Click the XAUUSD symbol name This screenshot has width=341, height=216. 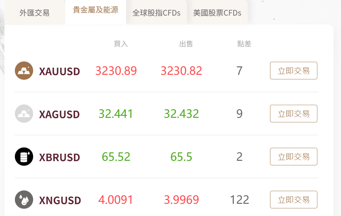pyautogui.click(x=59, y=71)
